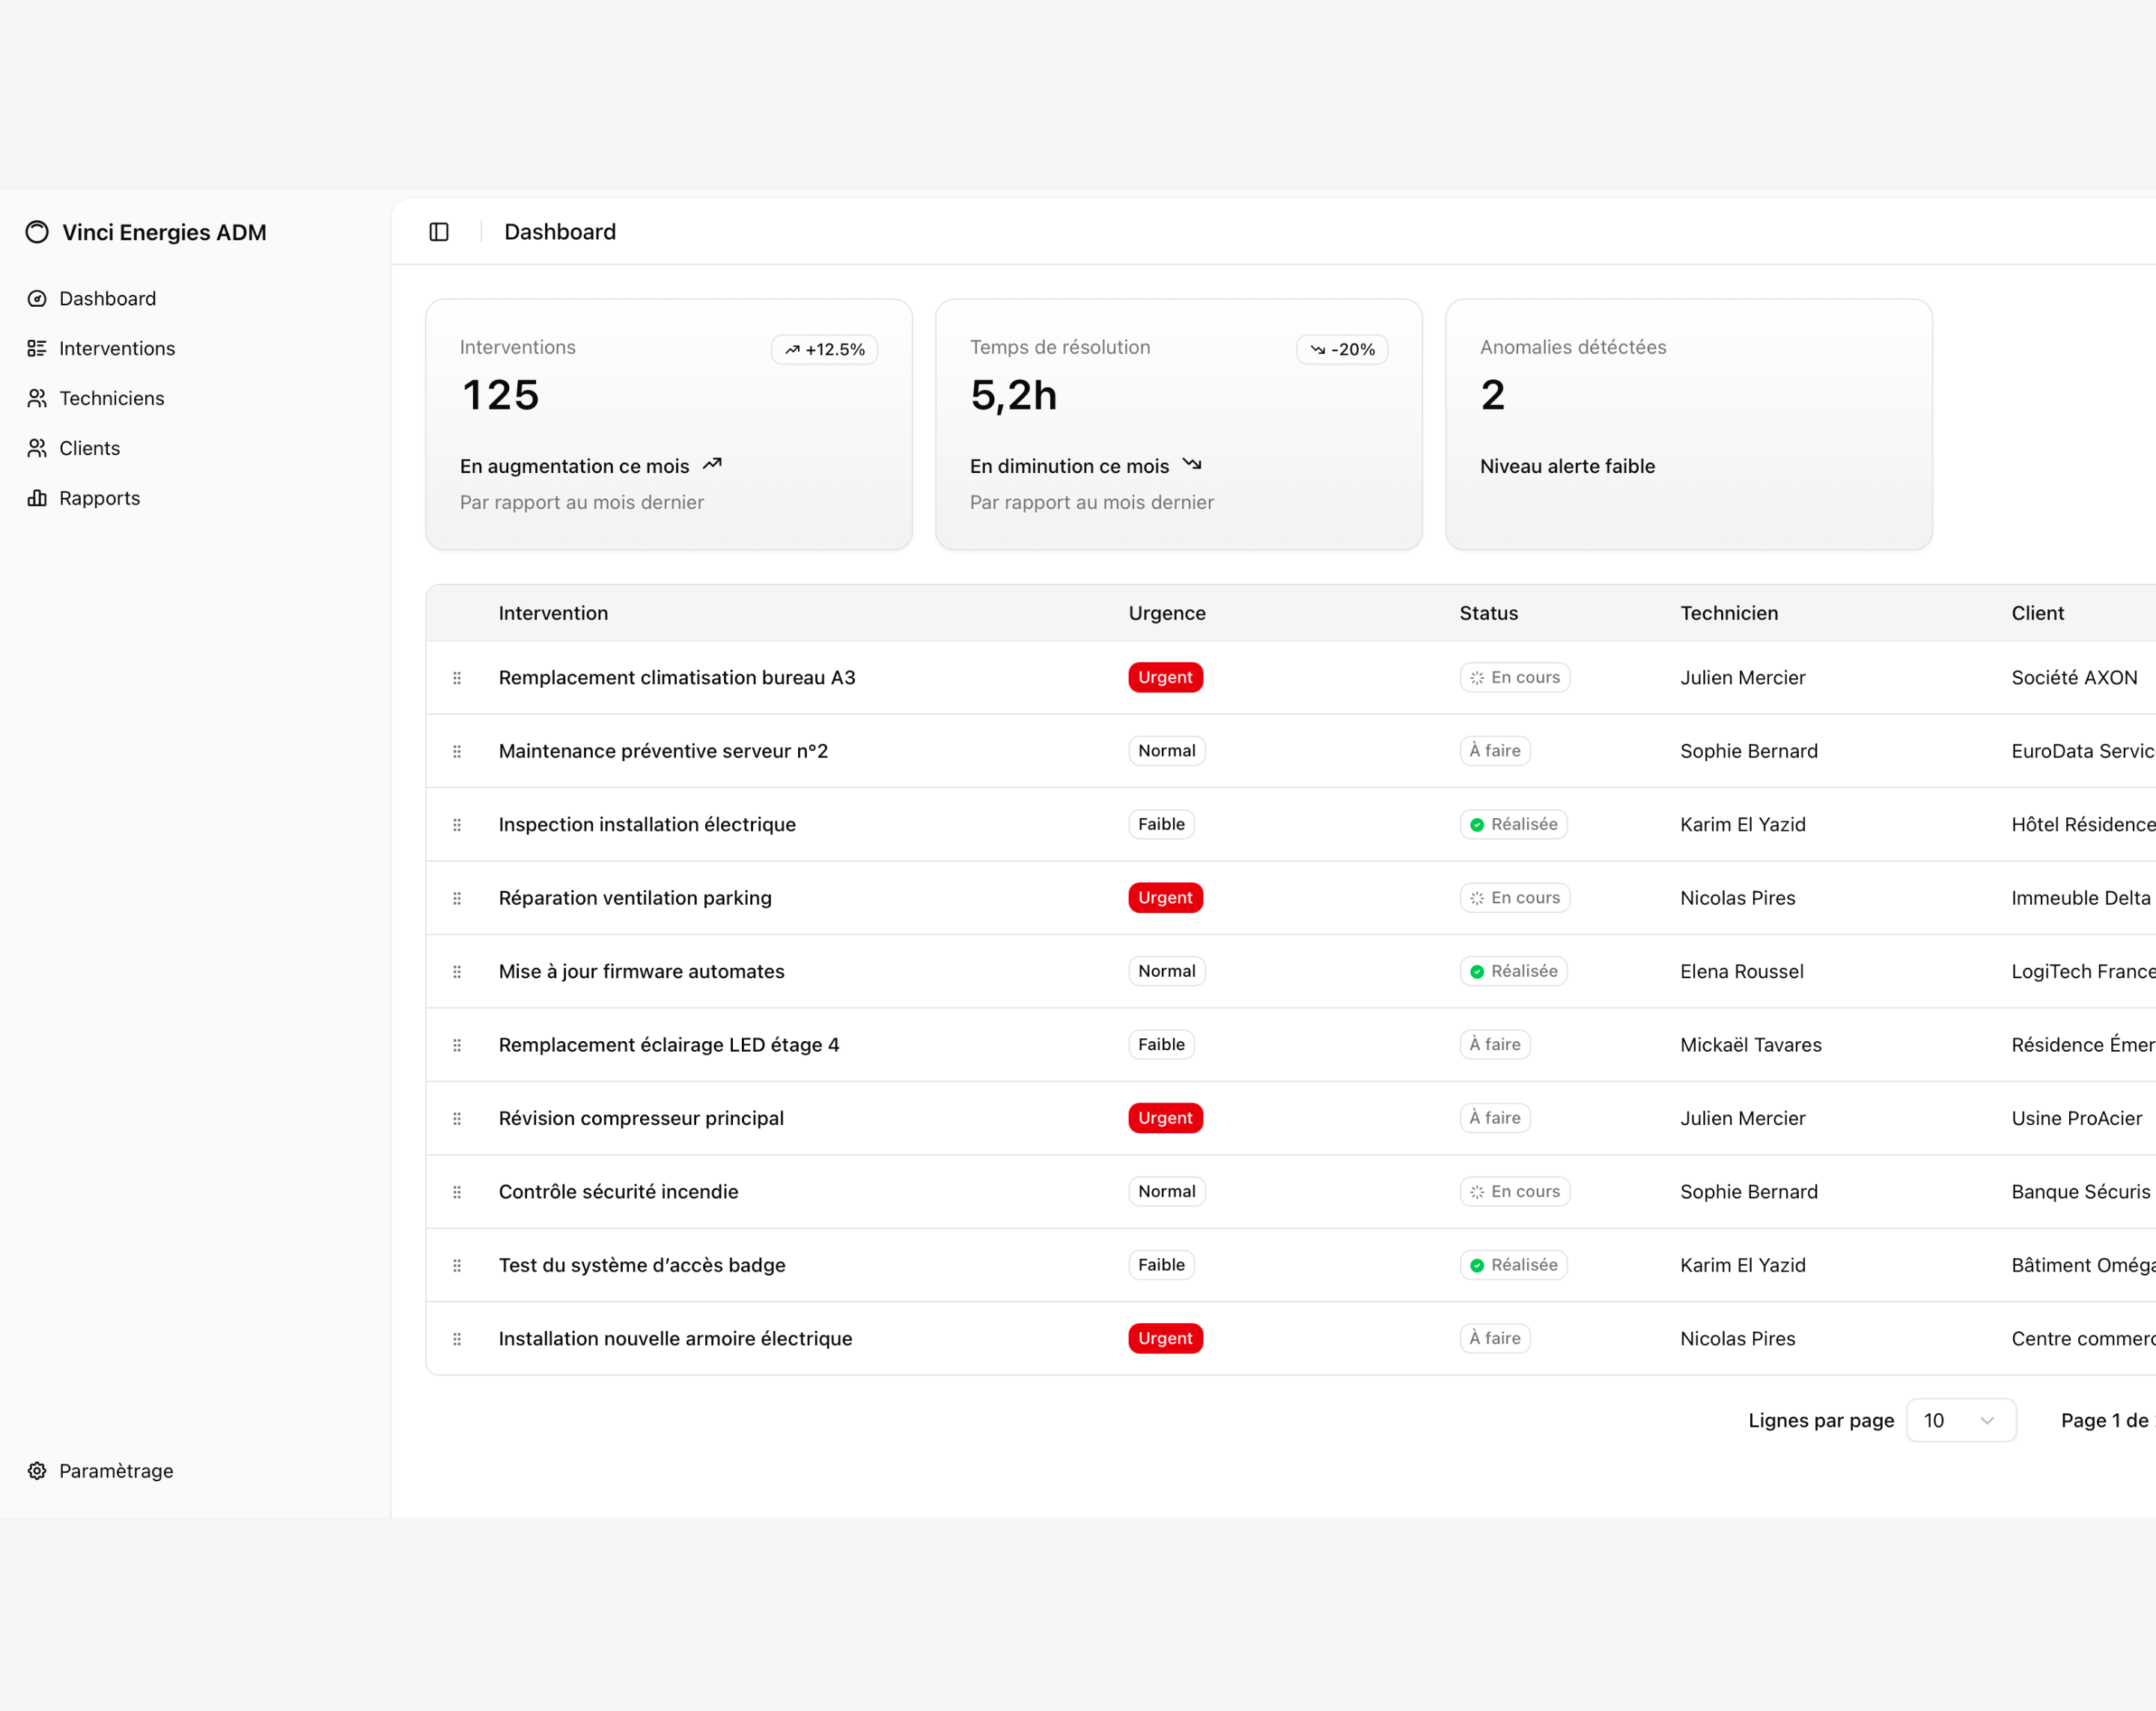Screen dimensions: 2156x1711
Task: Select the Temps de résolution card
Action: tap(1179, 424)
